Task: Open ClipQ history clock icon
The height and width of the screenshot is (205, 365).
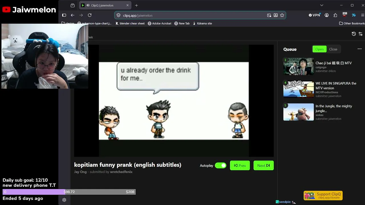Action: (354, 34)
